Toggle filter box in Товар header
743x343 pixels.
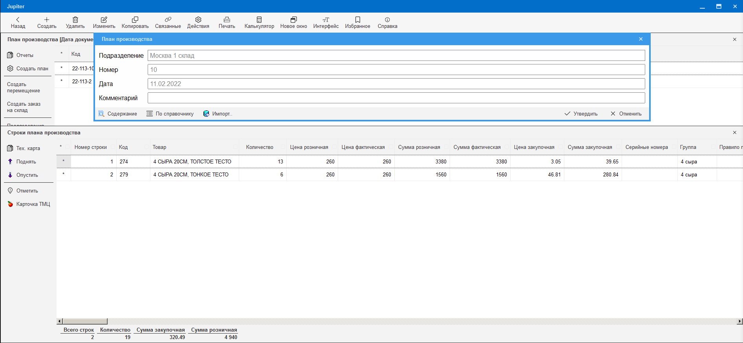[x=236, y=147]
